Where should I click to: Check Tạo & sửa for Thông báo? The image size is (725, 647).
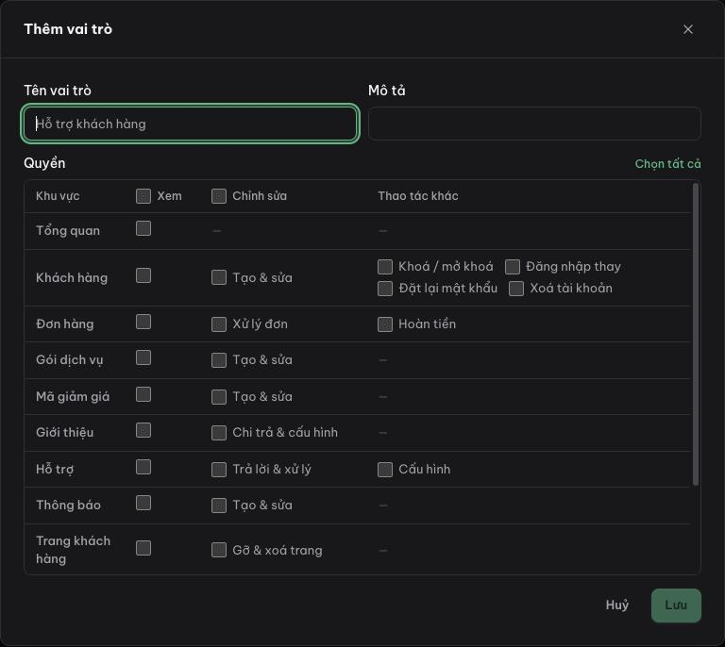[x=219, y=506]
